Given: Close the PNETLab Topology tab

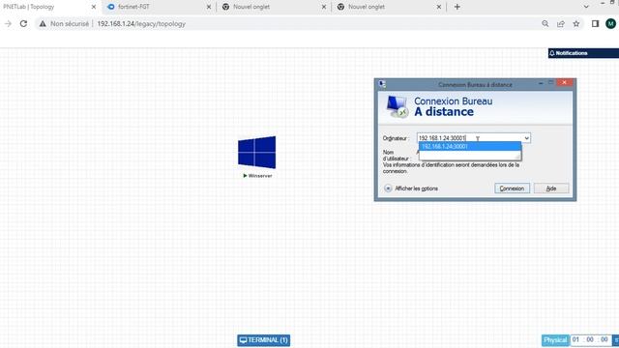Looking at the screenshot, I should click(94, 7).
